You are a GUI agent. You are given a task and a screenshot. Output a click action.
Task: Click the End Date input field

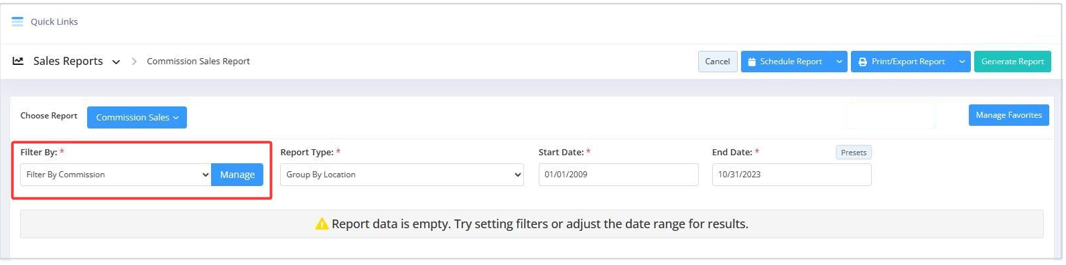point(792,175)
